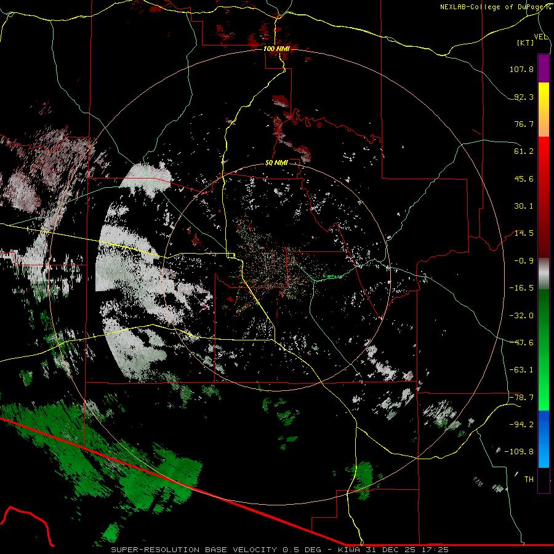This screenshot has height=554, width=554.
Task: Click the -63.1 legend value
Action: [x=521, y=370]
